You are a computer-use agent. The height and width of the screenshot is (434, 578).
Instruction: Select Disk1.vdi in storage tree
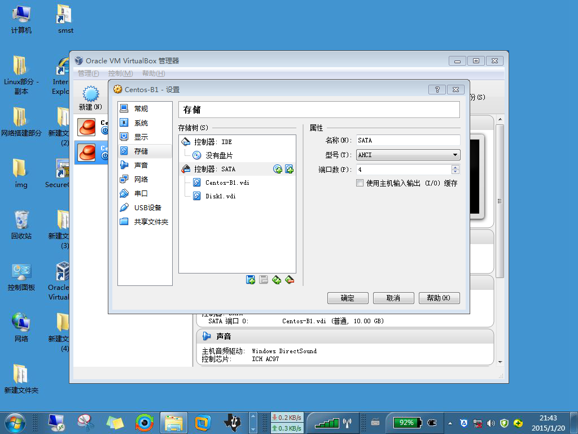237,196
